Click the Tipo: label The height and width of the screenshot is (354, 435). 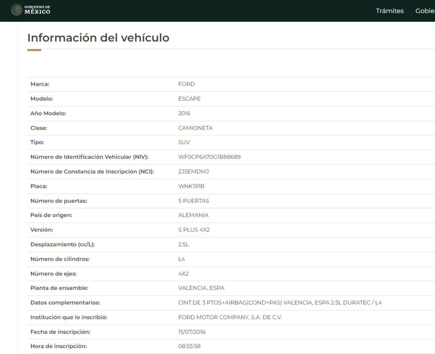tap(37, 142)
